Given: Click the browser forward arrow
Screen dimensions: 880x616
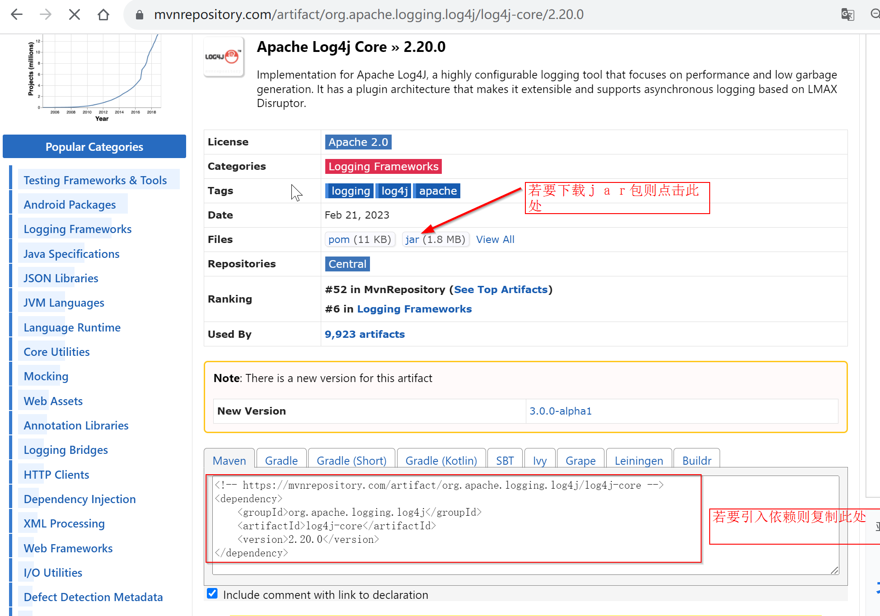Looking at the screenshot, I should (x=46, y=14).
